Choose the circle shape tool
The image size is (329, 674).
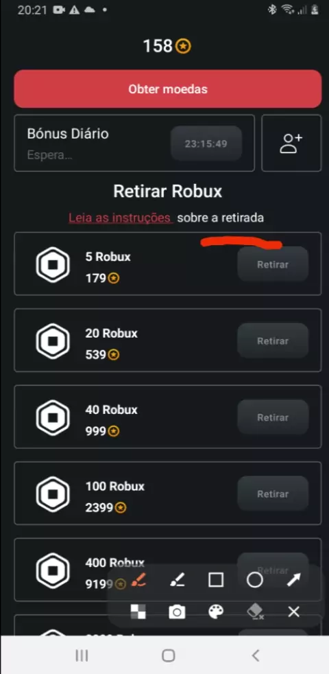tap(255, 580)
